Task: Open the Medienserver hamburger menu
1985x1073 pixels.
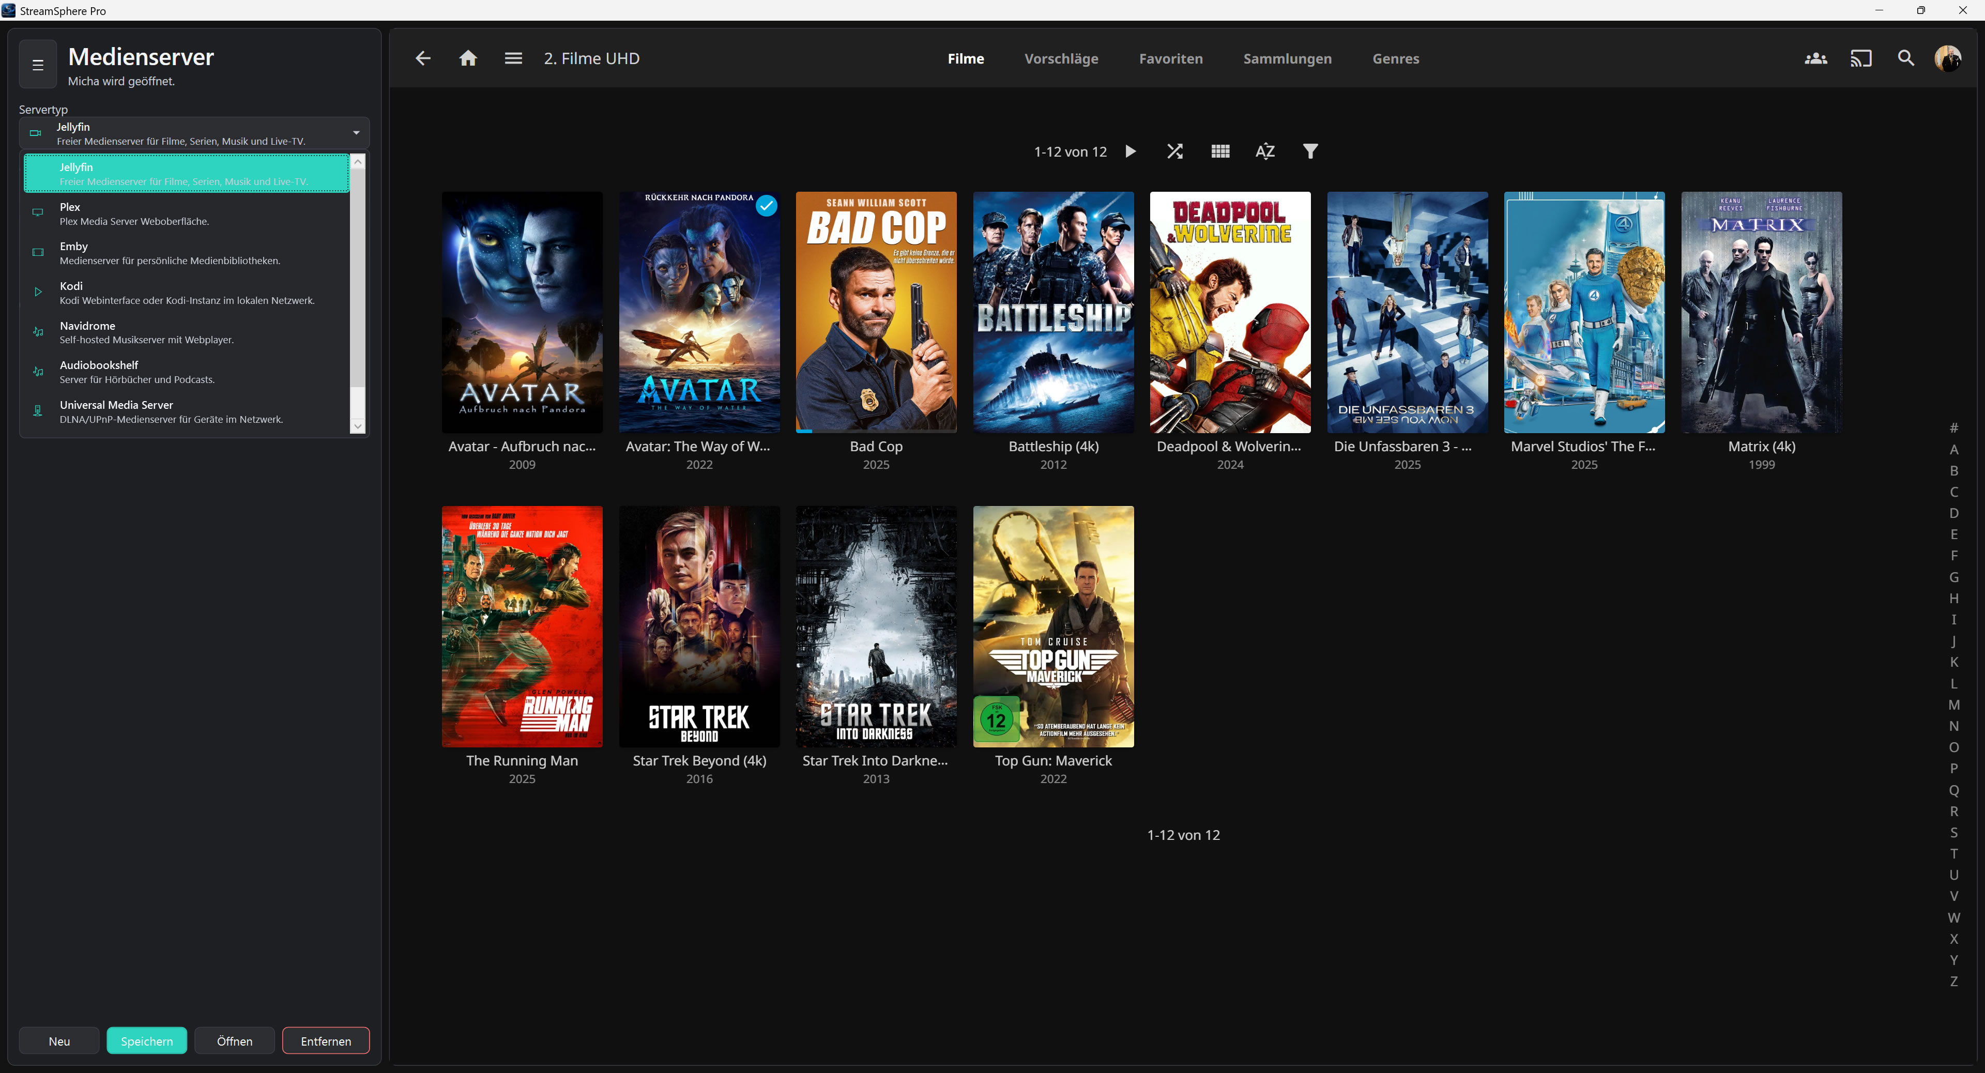Action: pyautogui.click(x=38, y=65)
